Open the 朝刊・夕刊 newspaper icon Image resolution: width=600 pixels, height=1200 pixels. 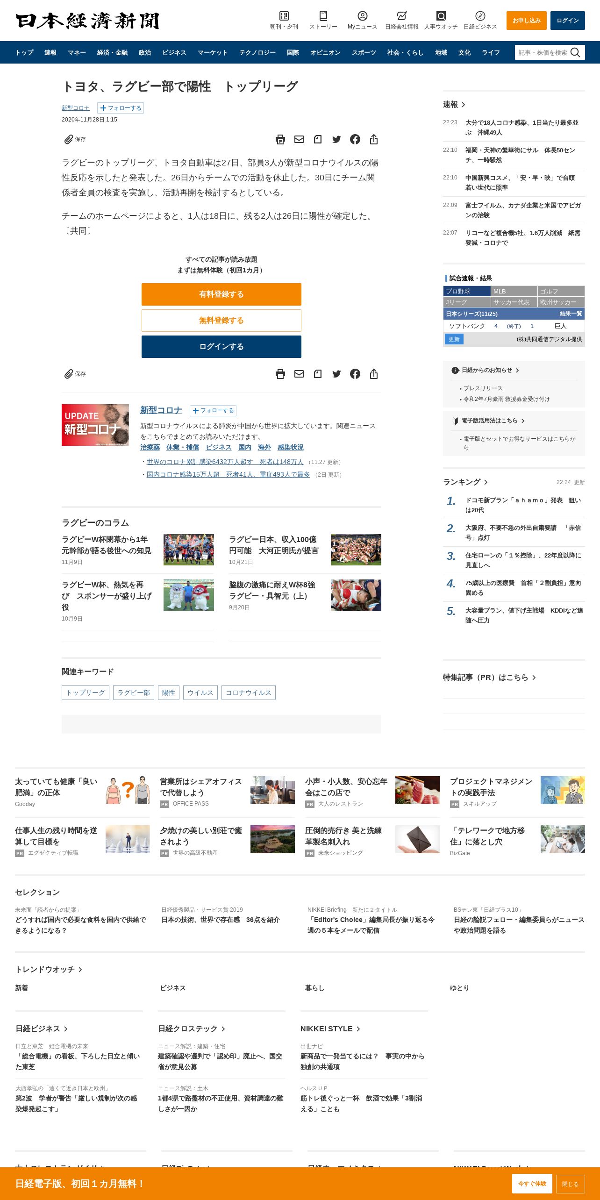pyautogui.click(x=284, y=15)
